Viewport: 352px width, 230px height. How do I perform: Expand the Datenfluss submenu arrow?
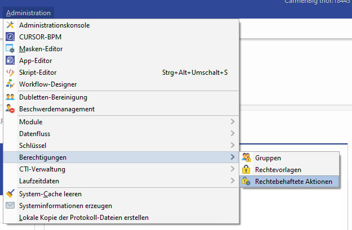coord(233,134)
